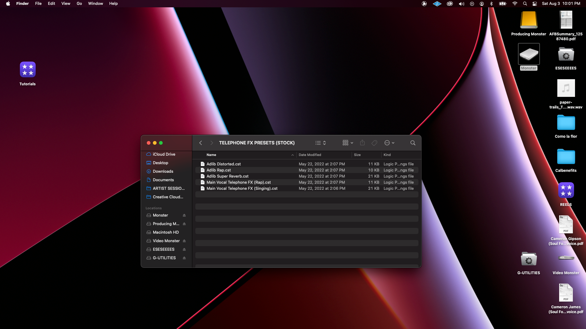The height and width of the screenshot is (329, 586).
Task: Eject the Video Monster drive
Action: point(184,241)
